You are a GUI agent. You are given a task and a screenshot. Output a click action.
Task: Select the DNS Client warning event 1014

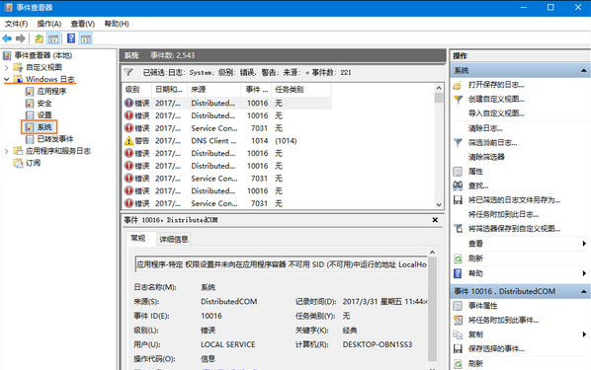pos(227,141)
